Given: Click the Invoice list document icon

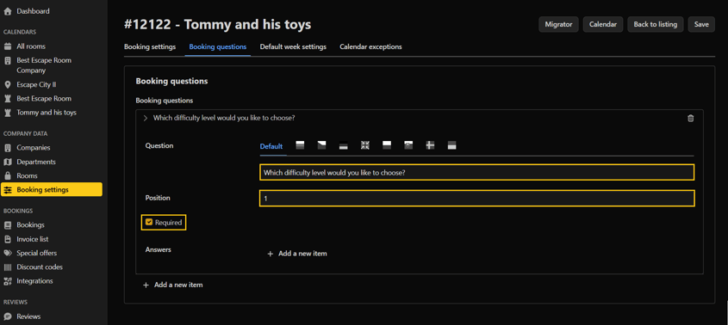Looking at the screenshot, I should click(7, 239).
